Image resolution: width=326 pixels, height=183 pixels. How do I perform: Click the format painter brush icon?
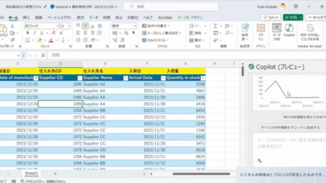tap(12, 40)
